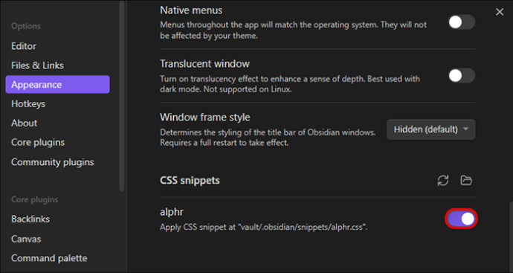The width and height of the screenshot is (513, 273).
Task: Turn on the Translucent window toggle
Action: 461,76
